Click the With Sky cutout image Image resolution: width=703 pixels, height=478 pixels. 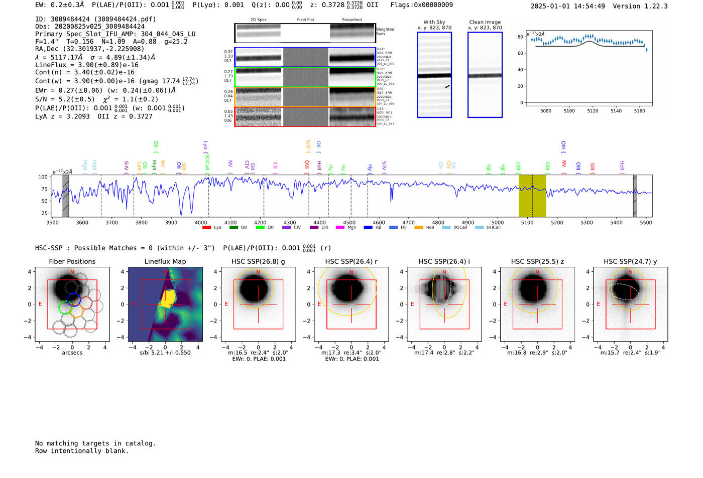click(434, 75)
